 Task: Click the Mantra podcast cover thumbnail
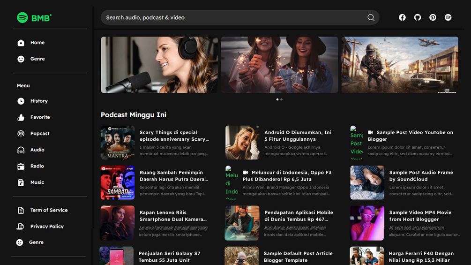(x=118, y=143)
